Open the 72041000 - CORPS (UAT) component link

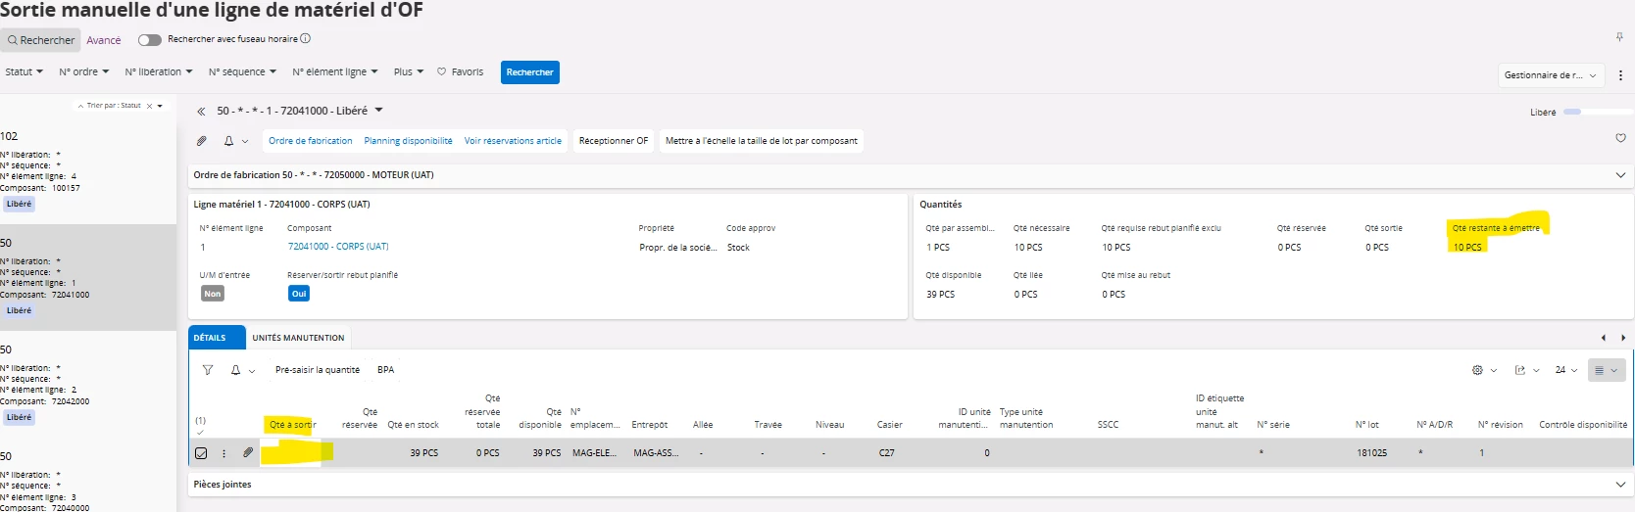pyautogui.click(x=338, y=247)
